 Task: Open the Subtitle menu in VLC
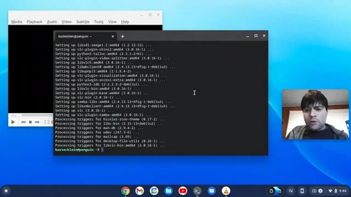83,22
